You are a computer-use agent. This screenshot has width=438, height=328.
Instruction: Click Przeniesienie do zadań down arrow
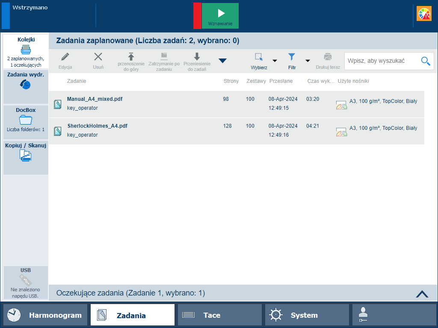pos(197,56)
